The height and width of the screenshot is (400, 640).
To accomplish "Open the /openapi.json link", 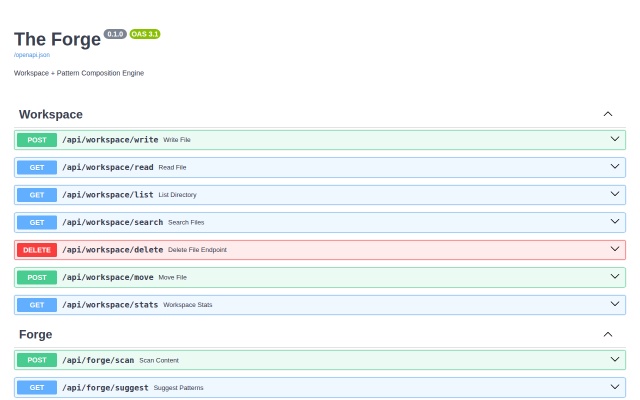I will [31, 55].
